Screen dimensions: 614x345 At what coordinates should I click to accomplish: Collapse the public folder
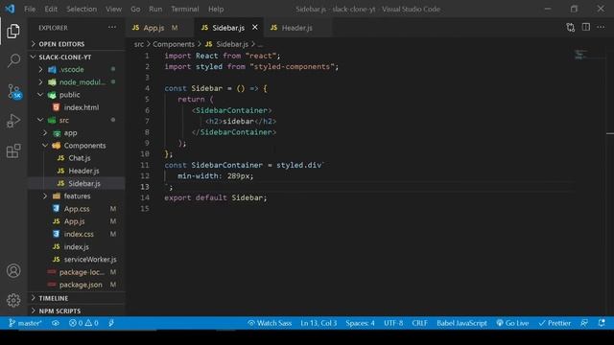[77, 95]
